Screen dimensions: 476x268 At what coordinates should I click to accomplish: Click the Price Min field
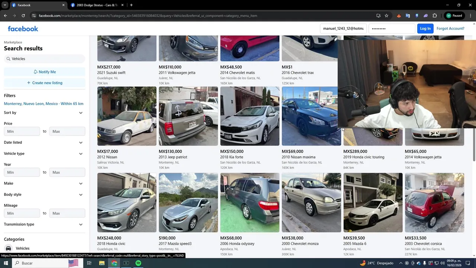point(22,131)
